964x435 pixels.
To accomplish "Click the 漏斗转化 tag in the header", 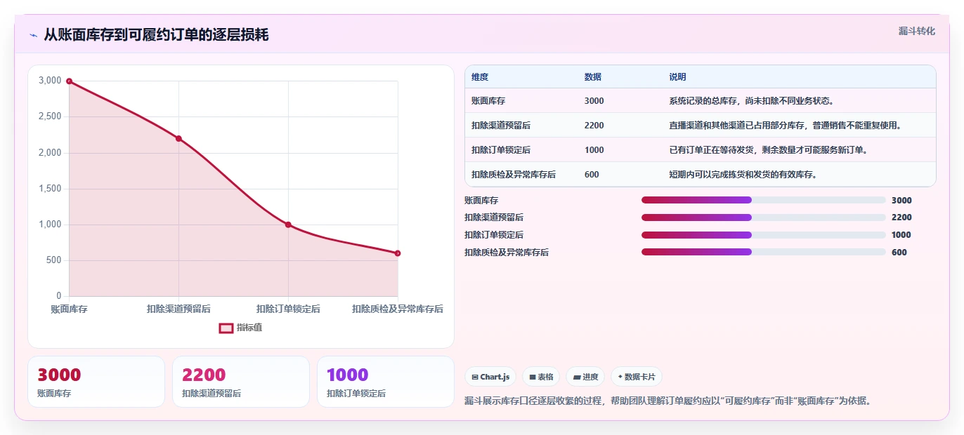I will [917, 31].
